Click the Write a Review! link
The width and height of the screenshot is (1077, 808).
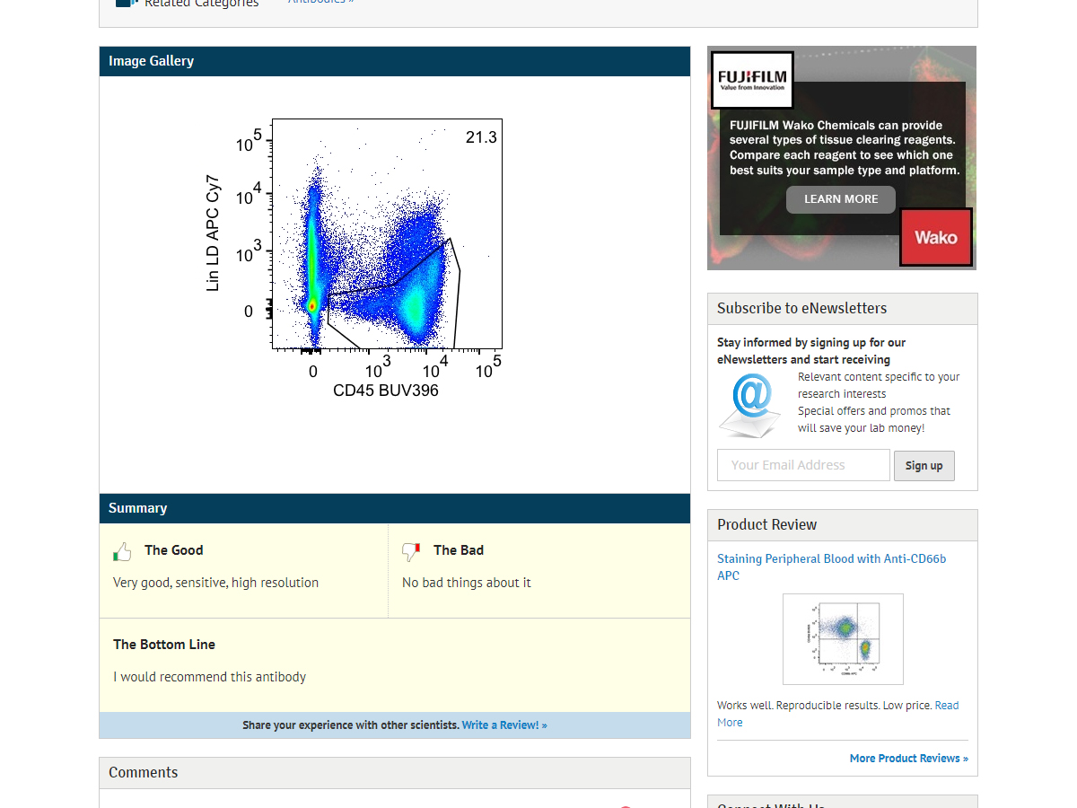coord(503,725)
